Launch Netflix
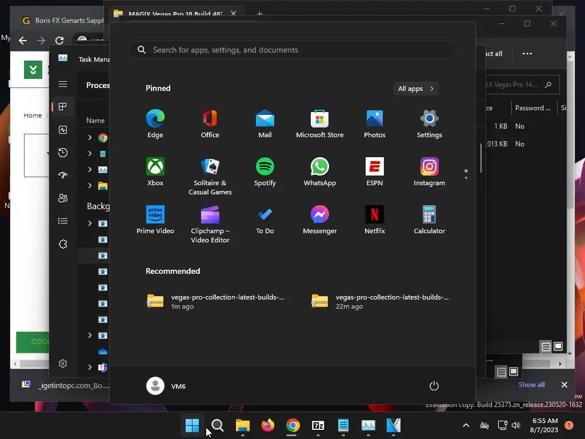 pyautogui.click(x=375, y=220)
